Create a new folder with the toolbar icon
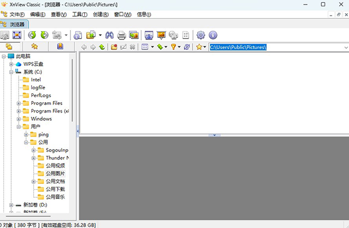The height and width of the screenshot is (228, 349). tap(114, 47)
